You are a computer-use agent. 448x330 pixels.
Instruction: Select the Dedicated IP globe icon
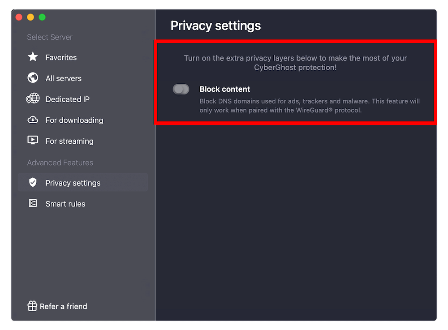[x=33, y=99]
